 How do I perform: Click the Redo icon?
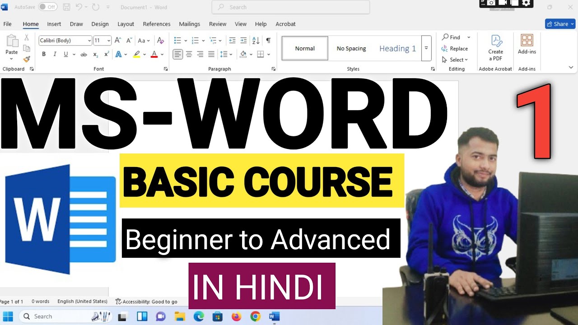pyautogui.click(x=96, y=7)
